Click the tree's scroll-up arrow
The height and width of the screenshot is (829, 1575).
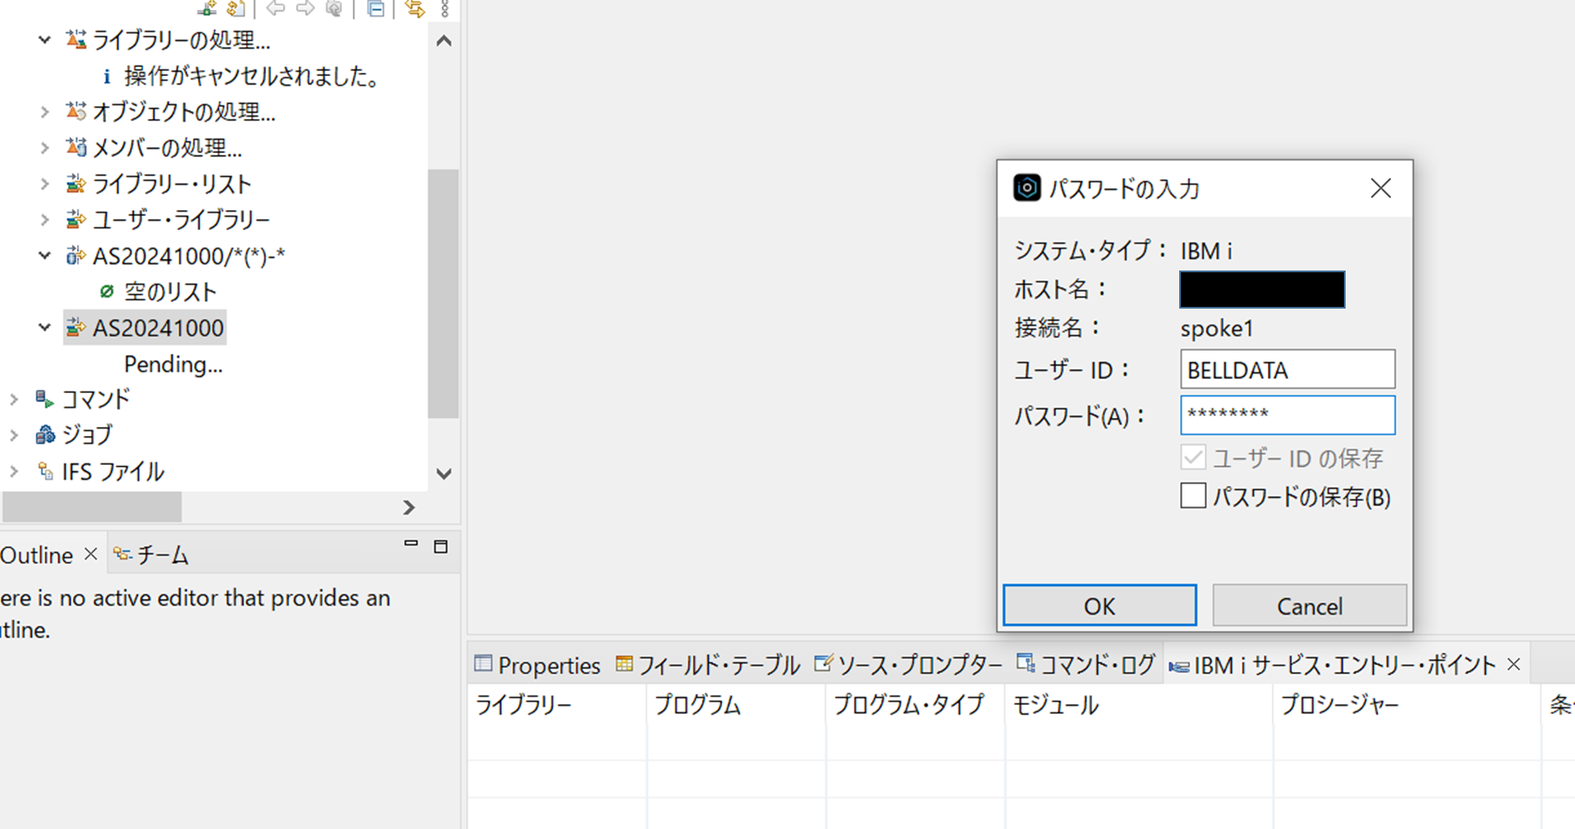click(x=444, y=41)
